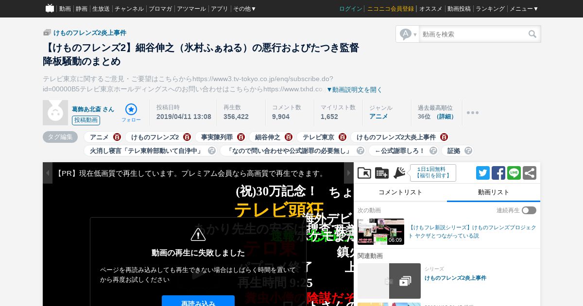Click the 証拠 tag text
Viewport: 583px width, 306px height.
(454, 151)
